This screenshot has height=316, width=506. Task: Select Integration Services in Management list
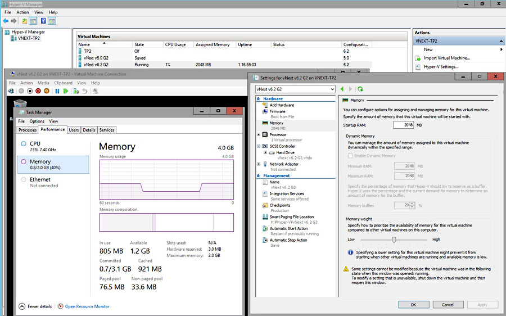click(x=287, y=193)
